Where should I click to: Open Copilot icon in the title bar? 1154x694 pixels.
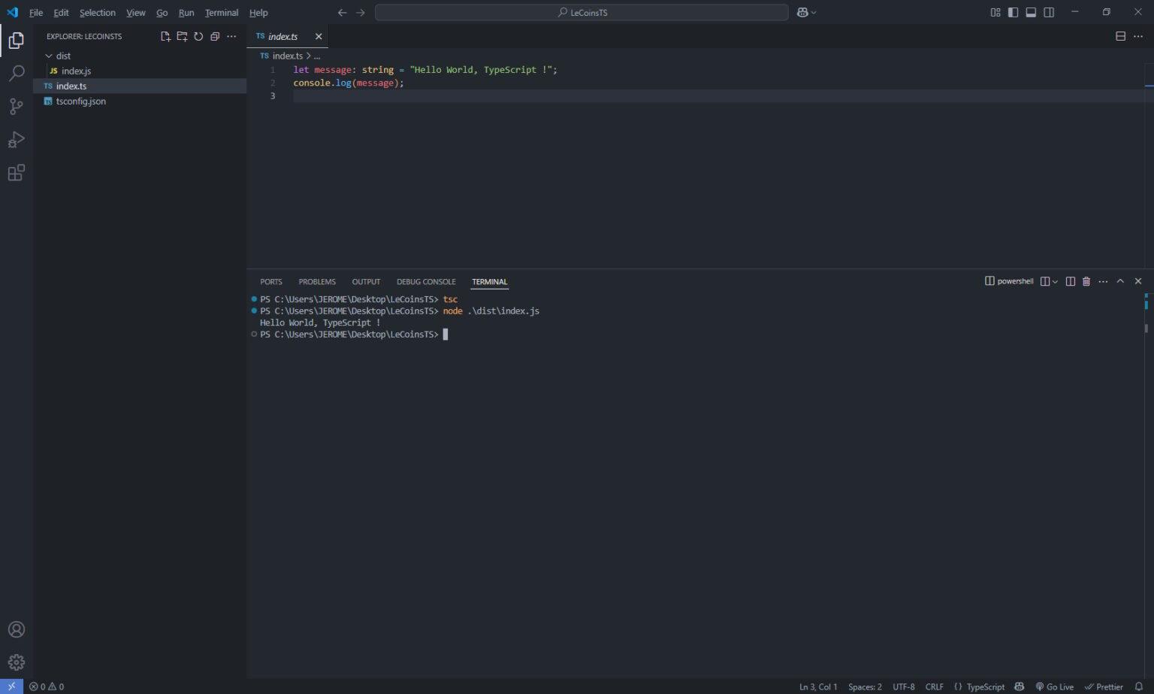pos(803,12)
